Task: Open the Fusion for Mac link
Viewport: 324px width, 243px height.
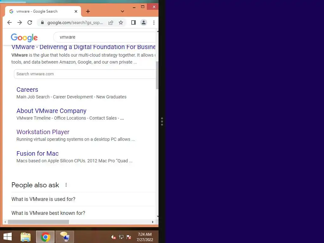Action: [x=38, y=153]
